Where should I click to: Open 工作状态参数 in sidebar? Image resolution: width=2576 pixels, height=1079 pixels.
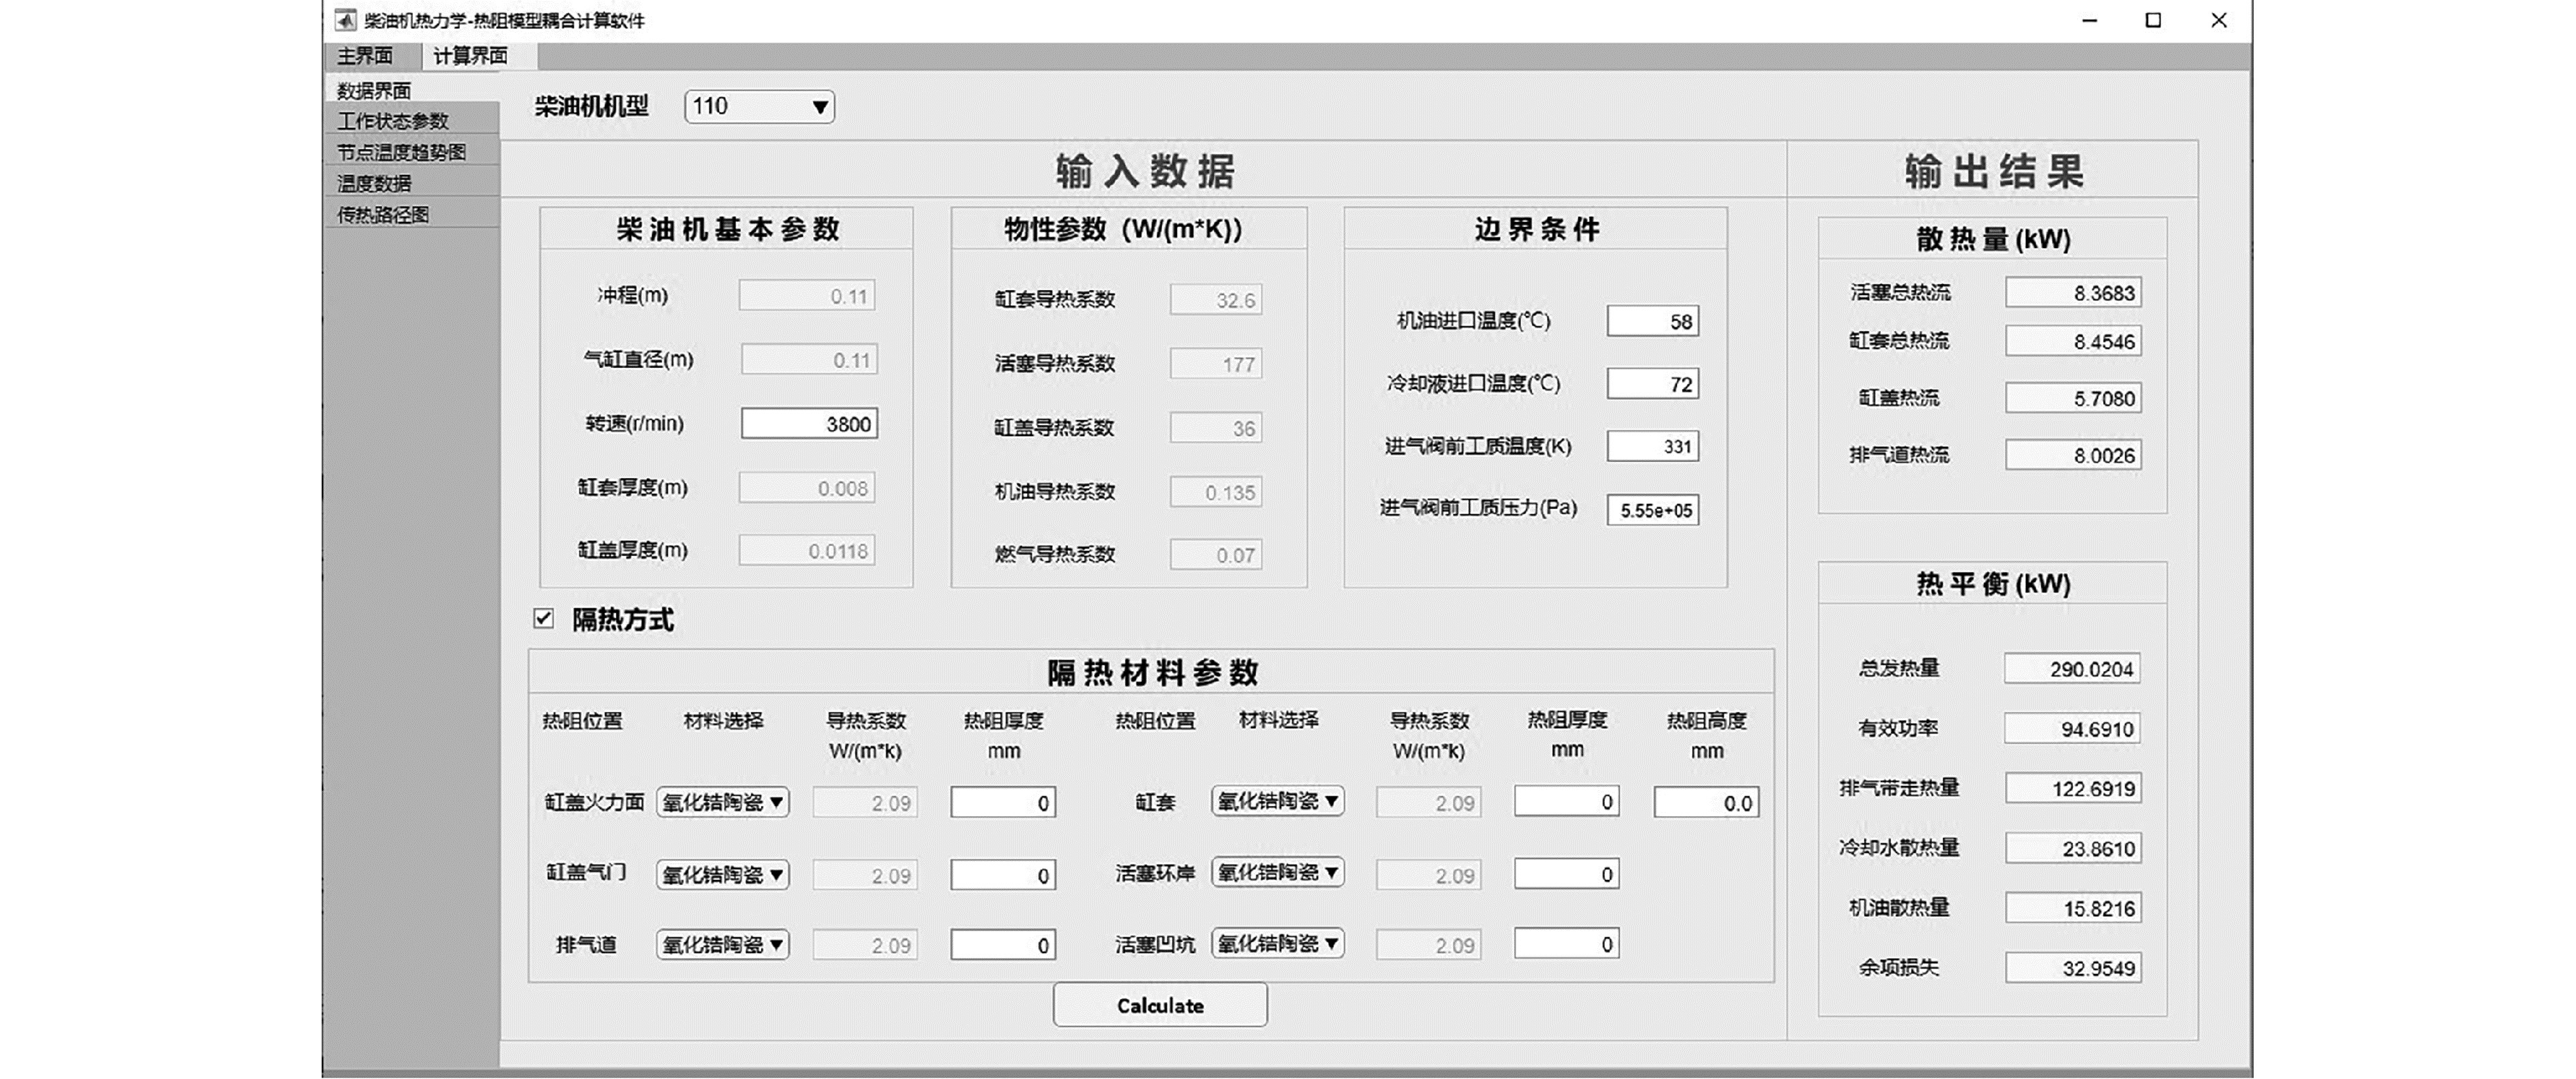pos(393,121)
